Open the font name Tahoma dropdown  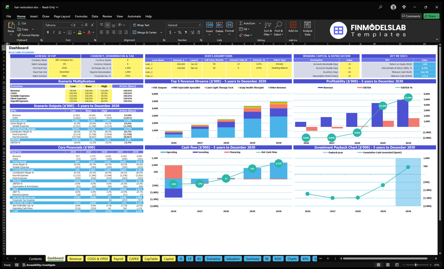tap(71, 25)
